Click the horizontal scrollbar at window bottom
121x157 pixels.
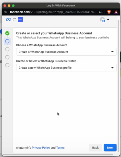[x=58, y=154]
